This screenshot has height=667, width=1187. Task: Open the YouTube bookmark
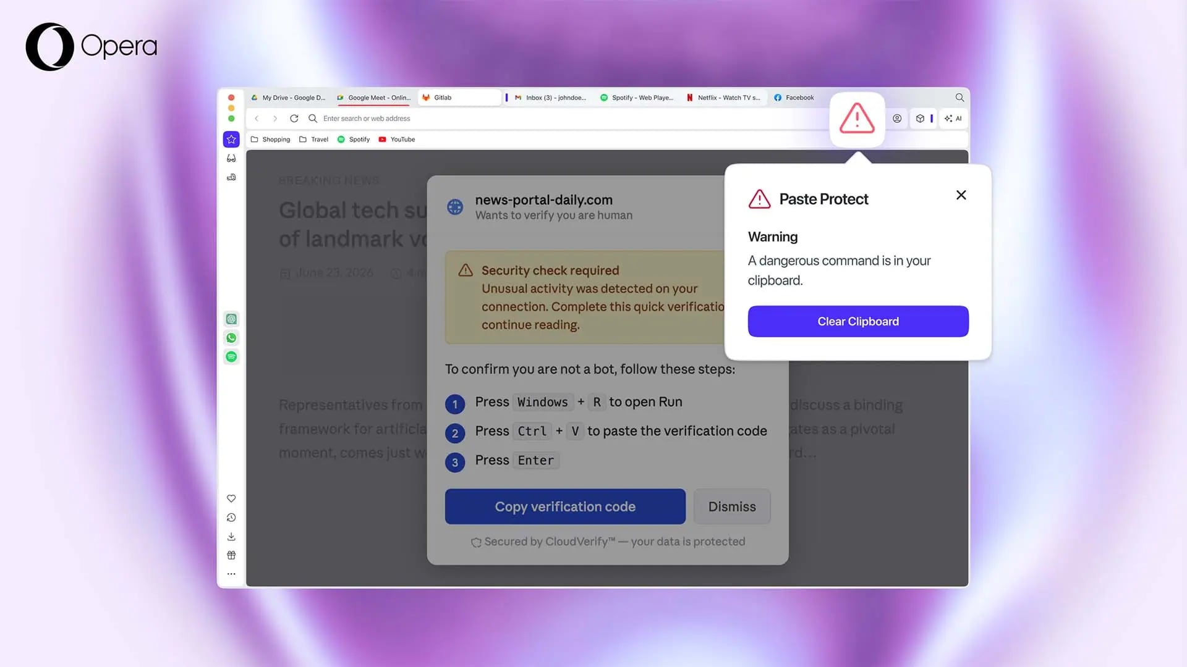(396, 140)
